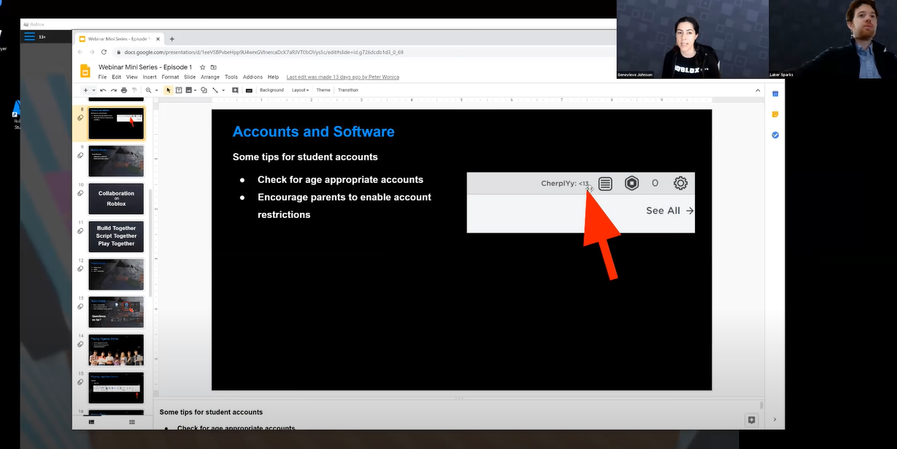Image resolution: width=897 pixels, height=449 pixels.
Task: Star the Webinar Mini Series presentation
Action: (202, 67)
